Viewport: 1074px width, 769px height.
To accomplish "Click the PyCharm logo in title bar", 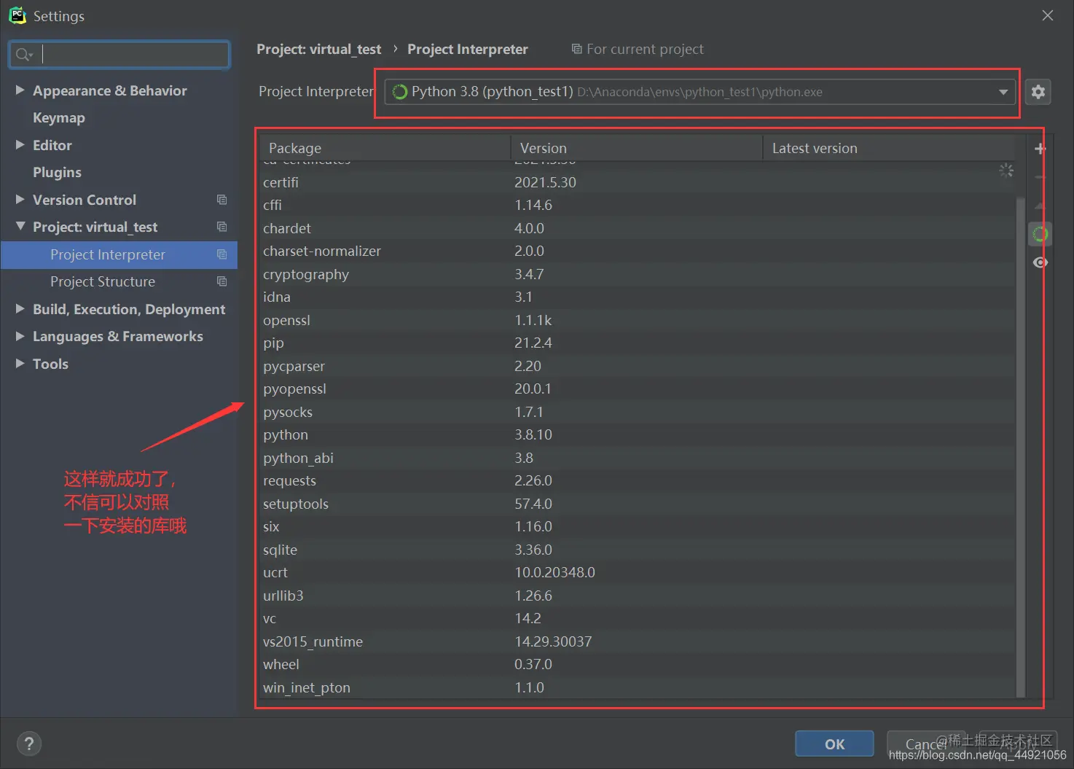I will [x=17, y=15].
